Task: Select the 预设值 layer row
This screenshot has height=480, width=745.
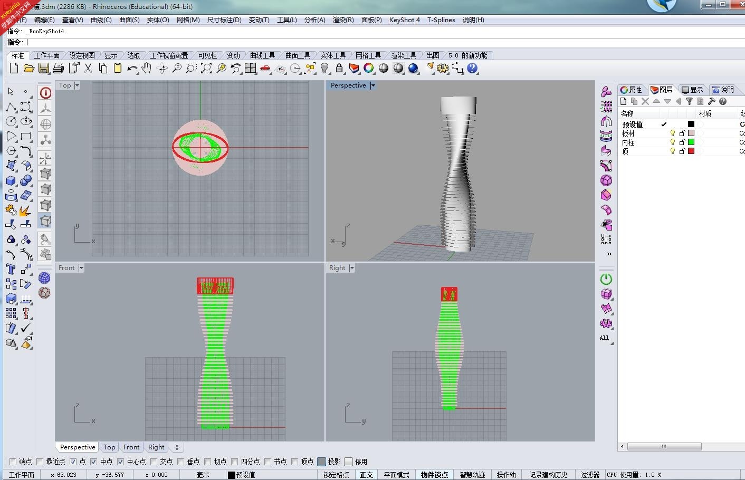Action: tap(681, 124)
